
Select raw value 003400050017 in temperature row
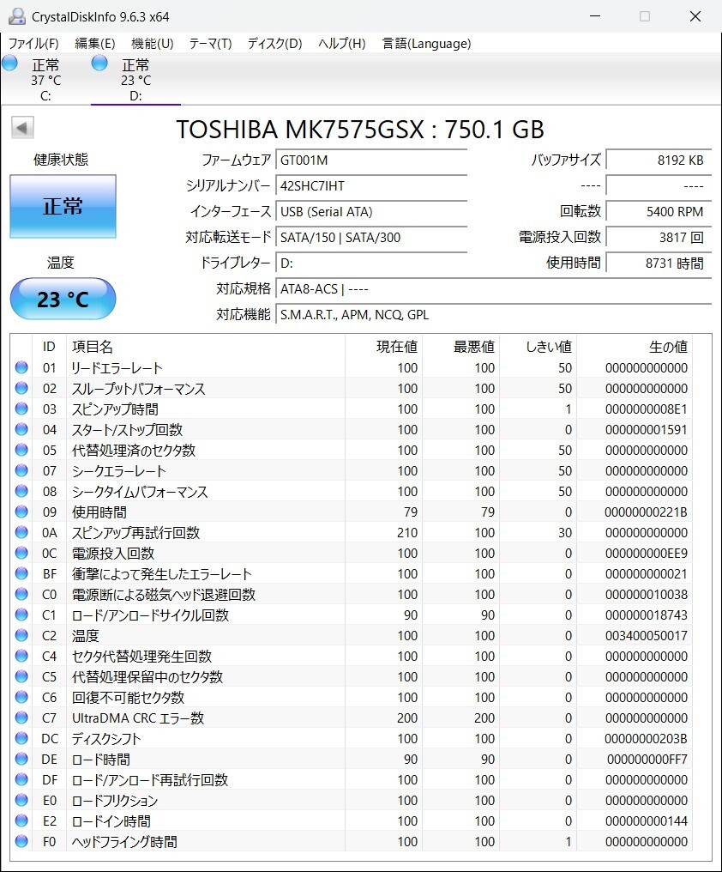647,636
